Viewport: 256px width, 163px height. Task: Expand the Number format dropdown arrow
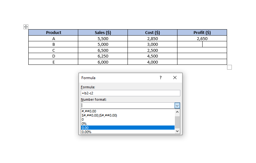coord(177,105)
